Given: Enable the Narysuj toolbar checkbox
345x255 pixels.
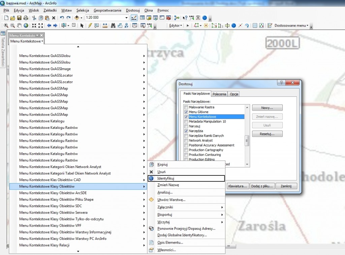Looking at the screenshot, I should point(186,126).
